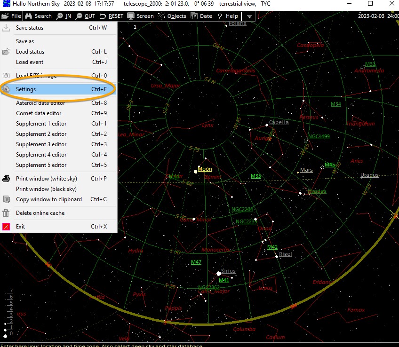Click the Sirius star label

click(228, 271)
